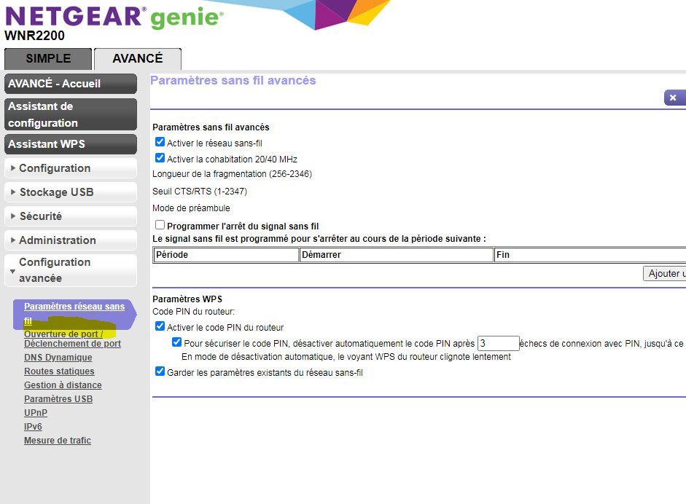Expand the Stockage USB section
The height and width of the screenshot is (504, 686).
[x=71, y=192]
